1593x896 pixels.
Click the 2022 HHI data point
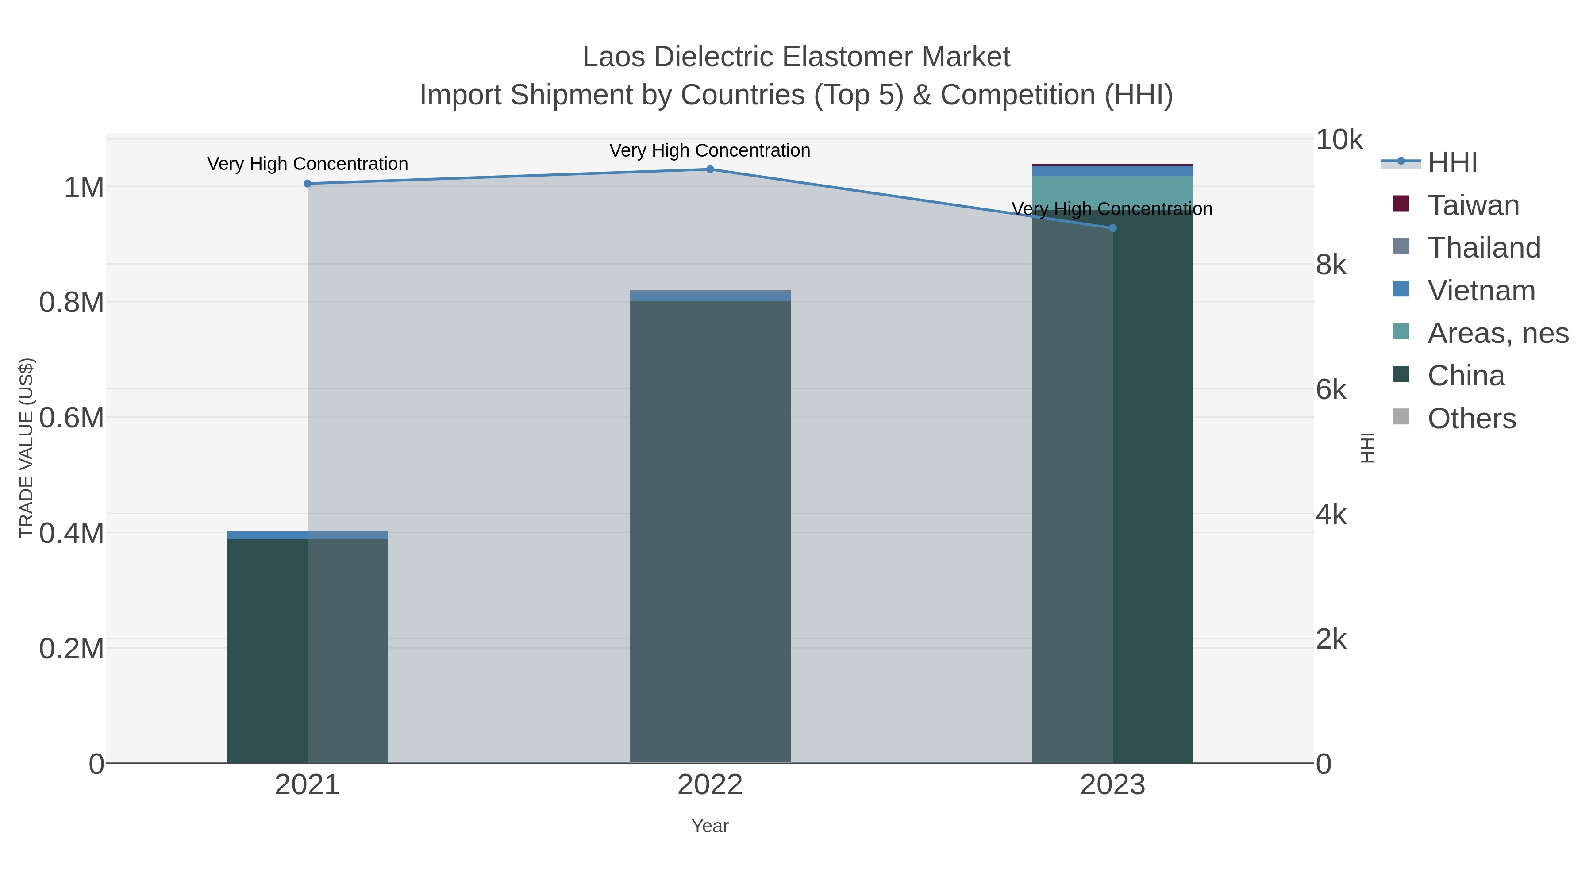tap(710, 169)
